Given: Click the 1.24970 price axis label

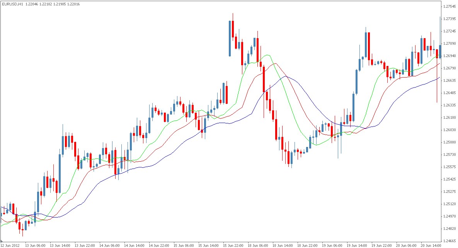Looking at the screenshot, I should pyautogui.click(x=449, y=216).
